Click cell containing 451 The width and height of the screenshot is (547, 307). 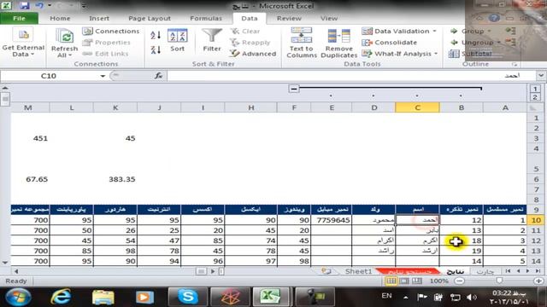pos(30,138)
